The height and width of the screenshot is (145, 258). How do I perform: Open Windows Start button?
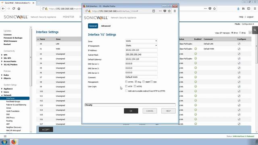(4, 142)
